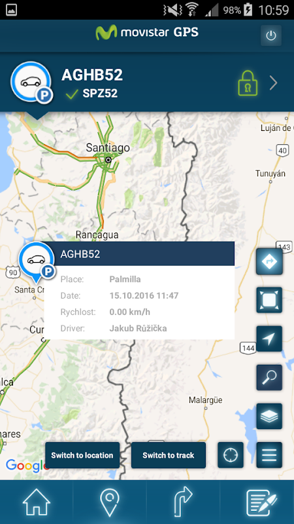Click Switch to track button
294x524 pixels.
pos(169,455)
